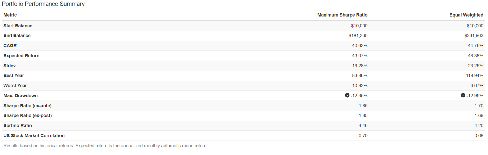Click US Stock Market Correlation label
Screen dimensions: 488x155
pos(34,136)
